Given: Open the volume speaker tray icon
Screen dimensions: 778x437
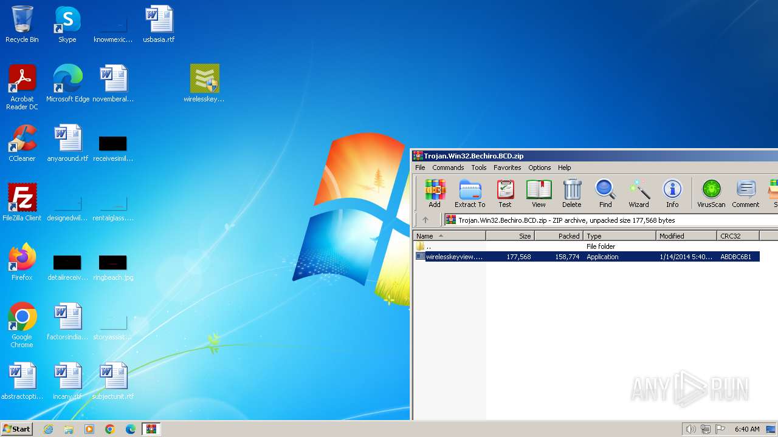Looking at the screenshot, I should [690, 429].
